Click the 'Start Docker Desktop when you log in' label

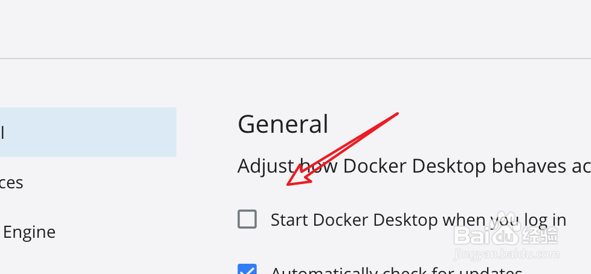point(418,220)
